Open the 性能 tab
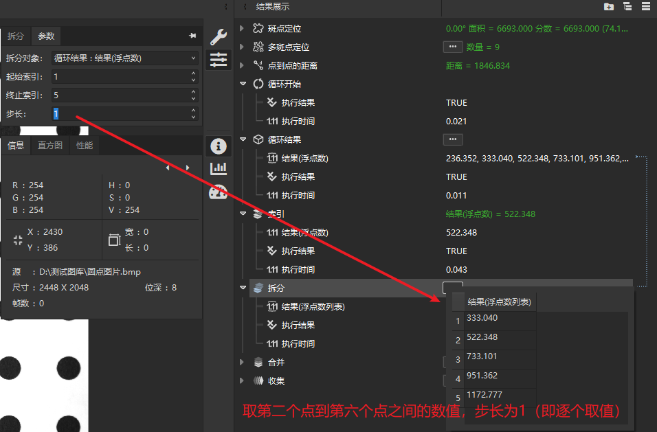The width and height of the screenshot is (657, 432). point(85,145)
